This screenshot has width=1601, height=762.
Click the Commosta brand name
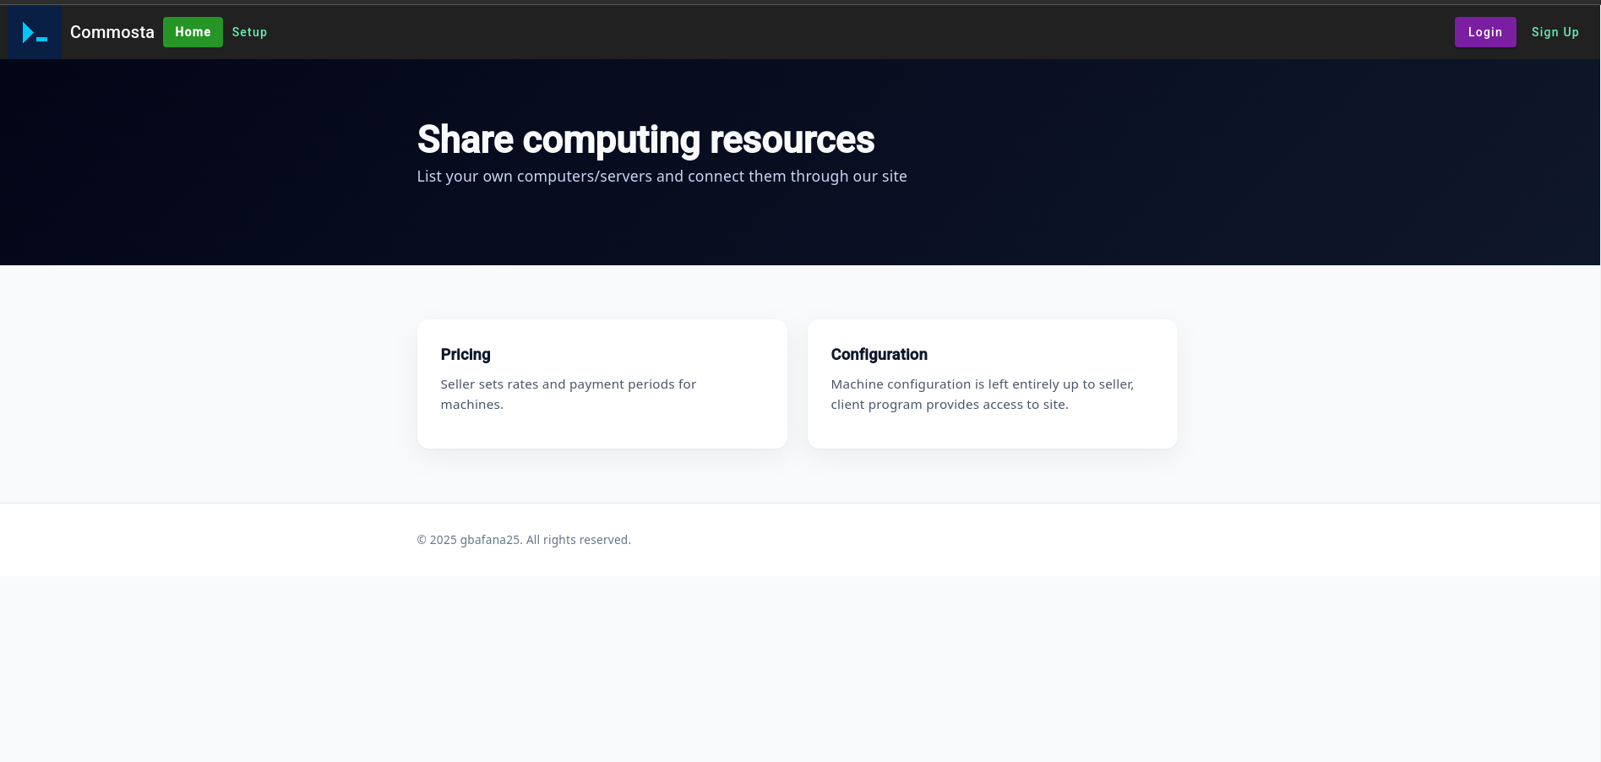[x=112, y=32]
